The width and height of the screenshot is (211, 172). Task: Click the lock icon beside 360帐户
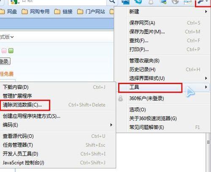(x=121, y=98)
